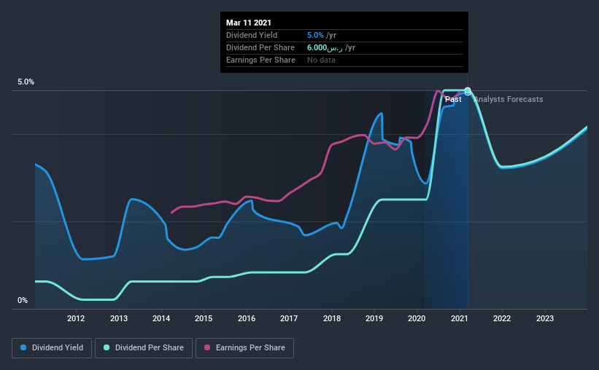Screen dimensions: 599x370
Task: Click the 'Analysts Forecasts' label
Action: (508, 99)
